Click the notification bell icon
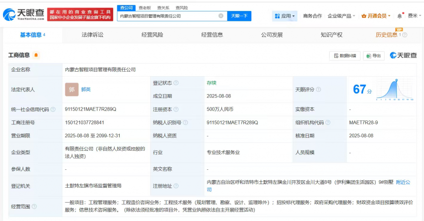 point(400,16)
